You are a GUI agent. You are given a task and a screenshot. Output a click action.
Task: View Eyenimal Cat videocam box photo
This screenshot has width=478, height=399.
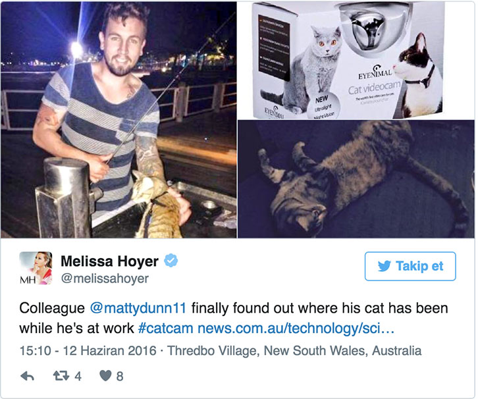coord(356,61)
